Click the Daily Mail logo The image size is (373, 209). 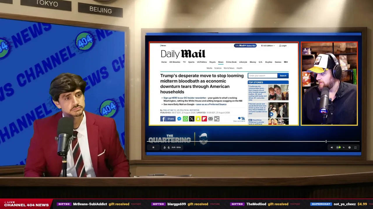coord(183,54)
